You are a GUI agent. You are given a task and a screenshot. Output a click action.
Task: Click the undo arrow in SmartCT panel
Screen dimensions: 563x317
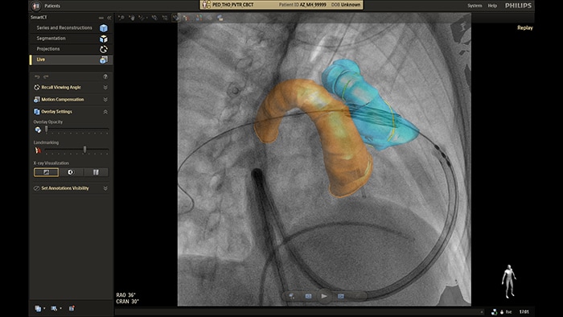pyautogui.click(x=37, y=76)
